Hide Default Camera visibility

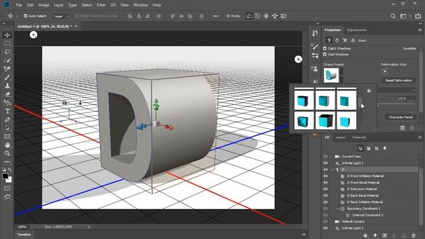(325, 221)
